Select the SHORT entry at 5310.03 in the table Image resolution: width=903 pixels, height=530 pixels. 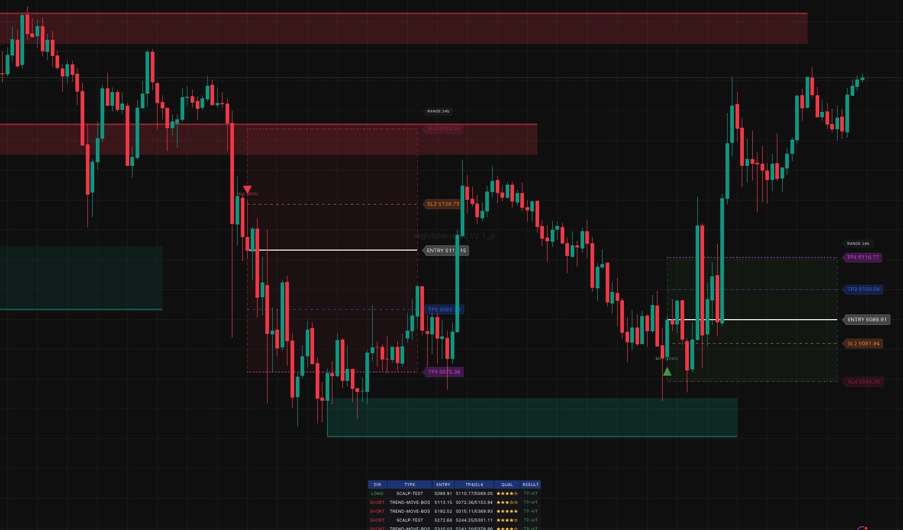443,528
